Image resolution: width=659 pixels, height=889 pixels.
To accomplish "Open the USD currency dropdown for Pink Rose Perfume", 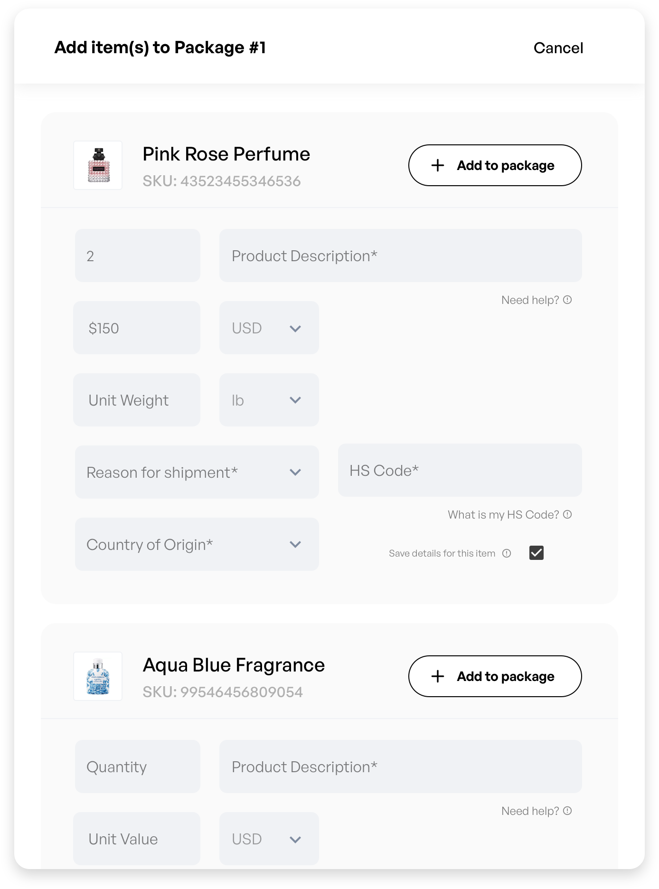I will 269,328.
